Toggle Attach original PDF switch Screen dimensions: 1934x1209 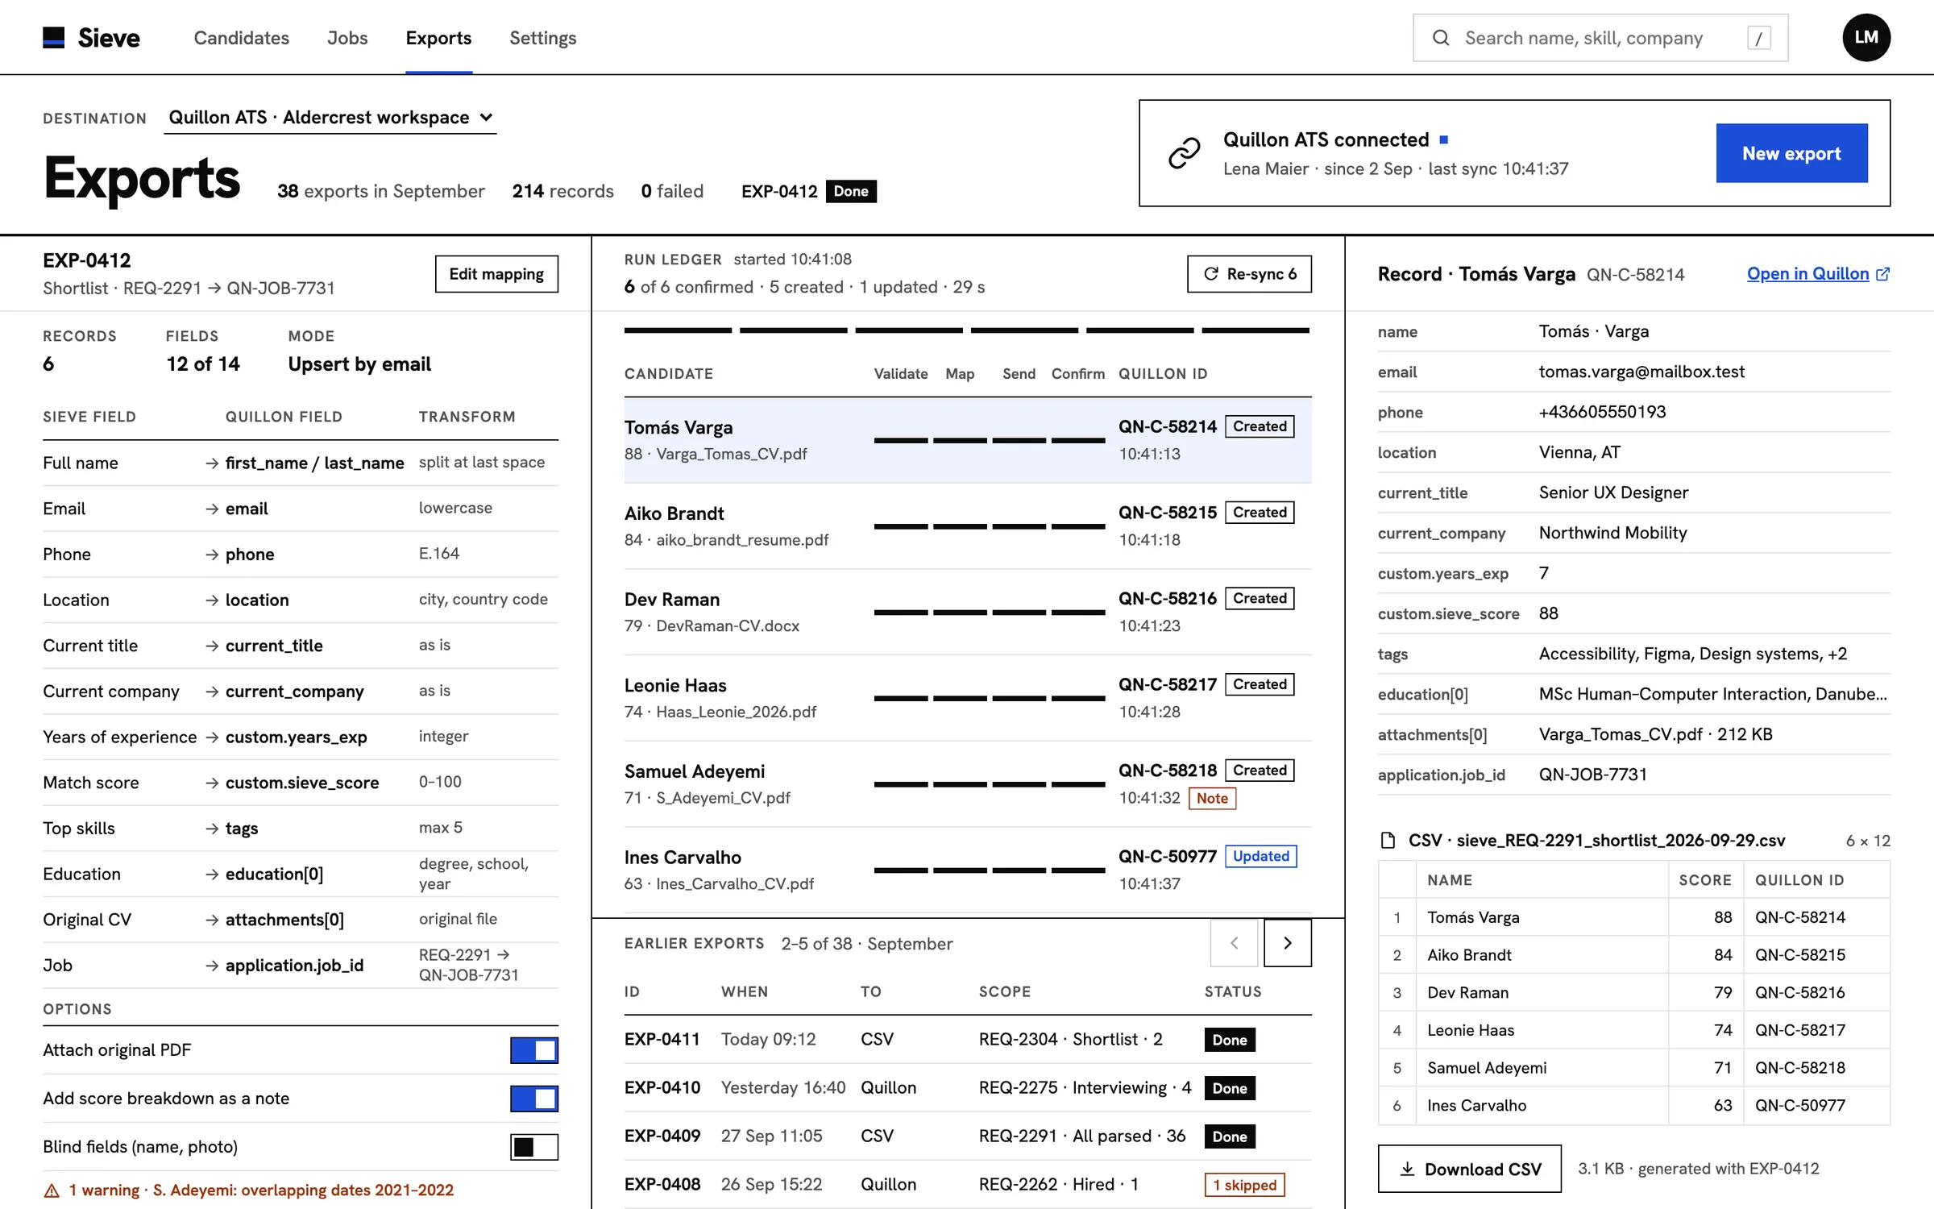tap(533, 1050)
